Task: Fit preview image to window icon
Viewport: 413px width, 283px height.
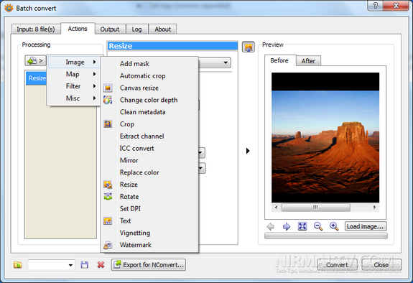Action: 302,226
